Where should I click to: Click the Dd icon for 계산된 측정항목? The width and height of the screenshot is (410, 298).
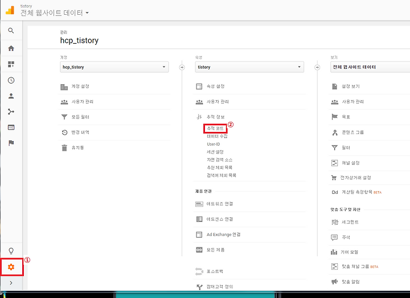click(x=335, y=192)
